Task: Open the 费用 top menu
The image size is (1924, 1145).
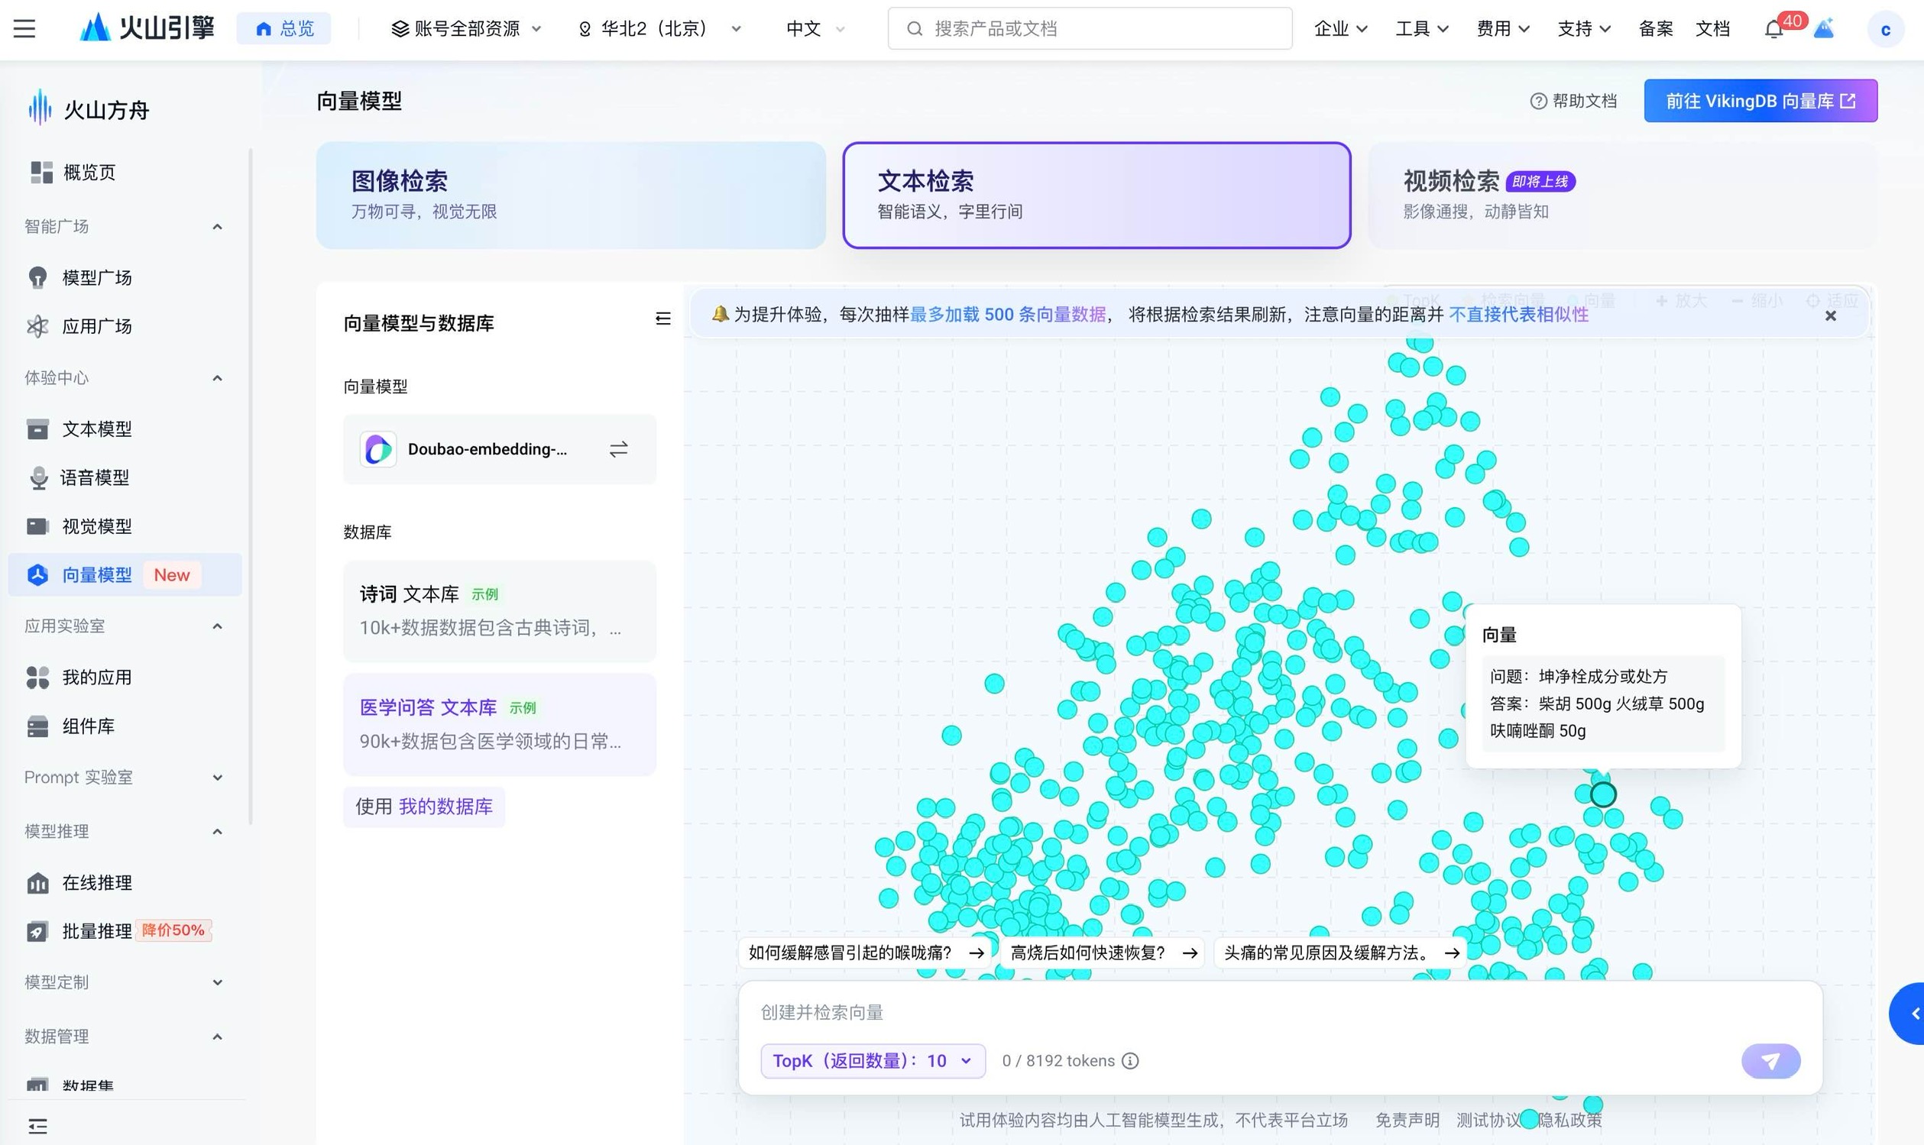Action: coord(1502,29)
